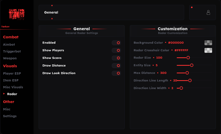
Task: Click the Triggerbot sidebar entry
Action: (x=12, y=51)
